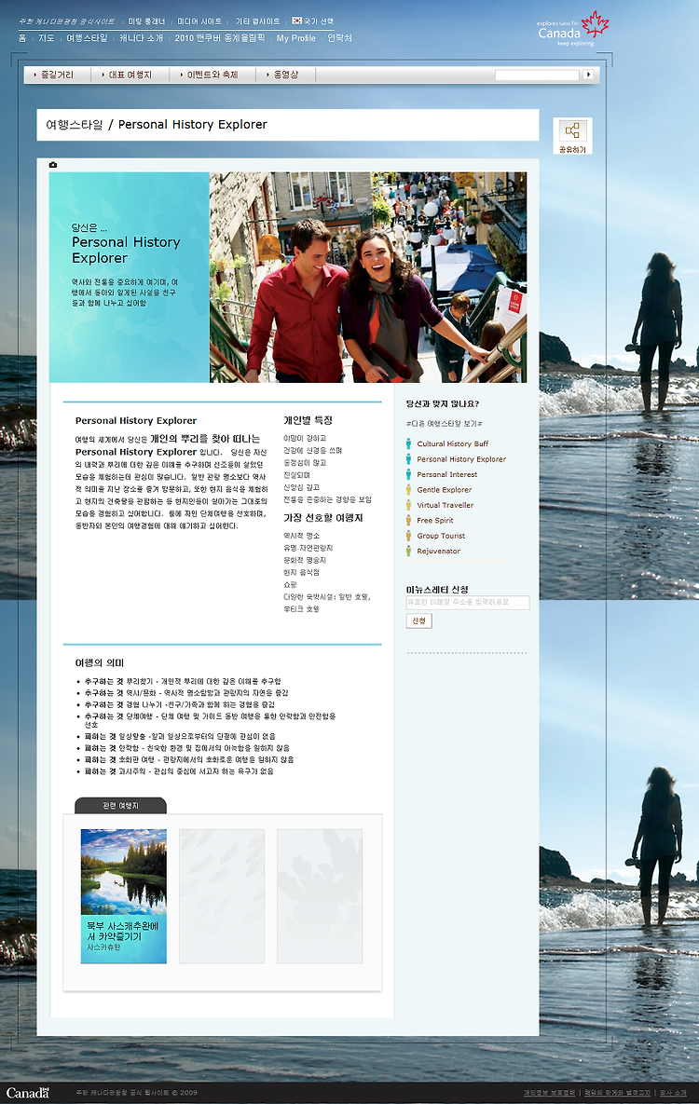Open the Virtual Traveller link
The width and height of the screenshot is (699, 1104).
click(x=445, y=505)
